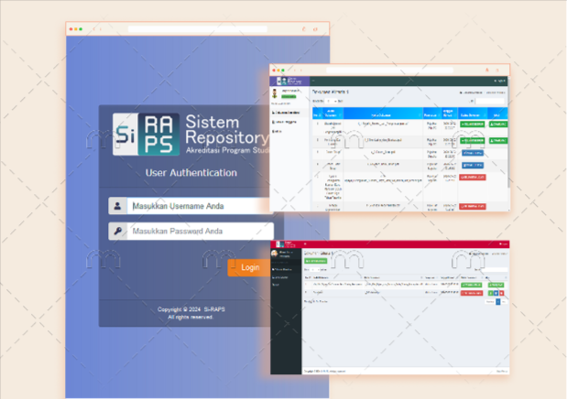Click the Previous pagination button in lower window
Viewport: 567px width, 399px height.
click(490, 301)
